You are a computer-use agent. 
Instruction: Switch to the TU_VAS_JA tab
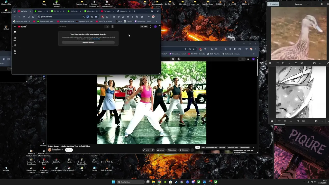57,11
